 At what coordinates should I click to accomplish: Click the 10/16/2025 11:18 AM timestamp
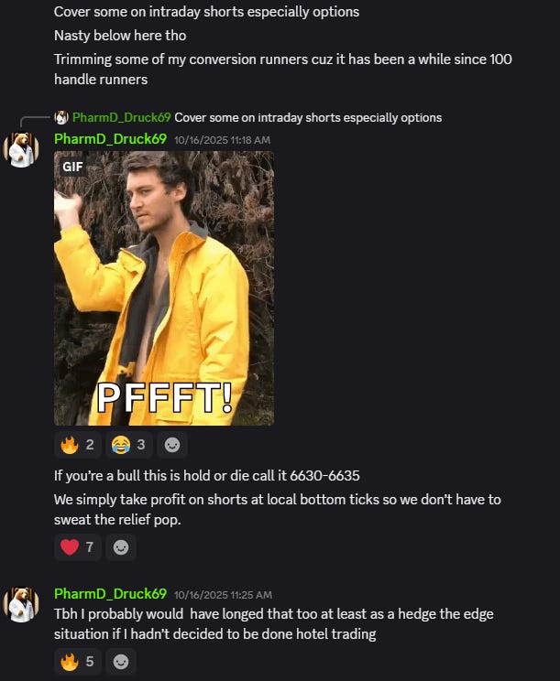(222, 140)
